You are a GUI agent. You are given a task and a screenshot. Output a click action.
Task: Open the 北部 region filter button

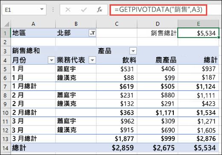click(92, 33)
